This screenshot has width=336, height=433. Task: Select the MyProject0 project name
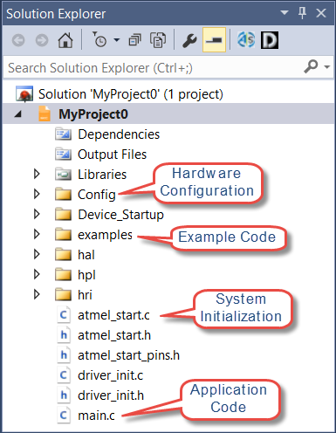[93, 114]
